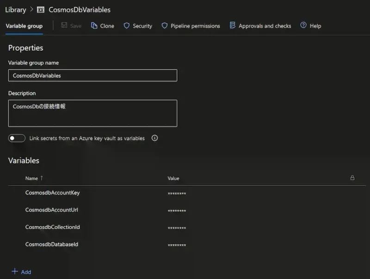Image resolution: width=370 pixels, height=279 pixels.
Task: Switch to the Variable group tab
Action: pyautogui.click(x=24, y=26)
